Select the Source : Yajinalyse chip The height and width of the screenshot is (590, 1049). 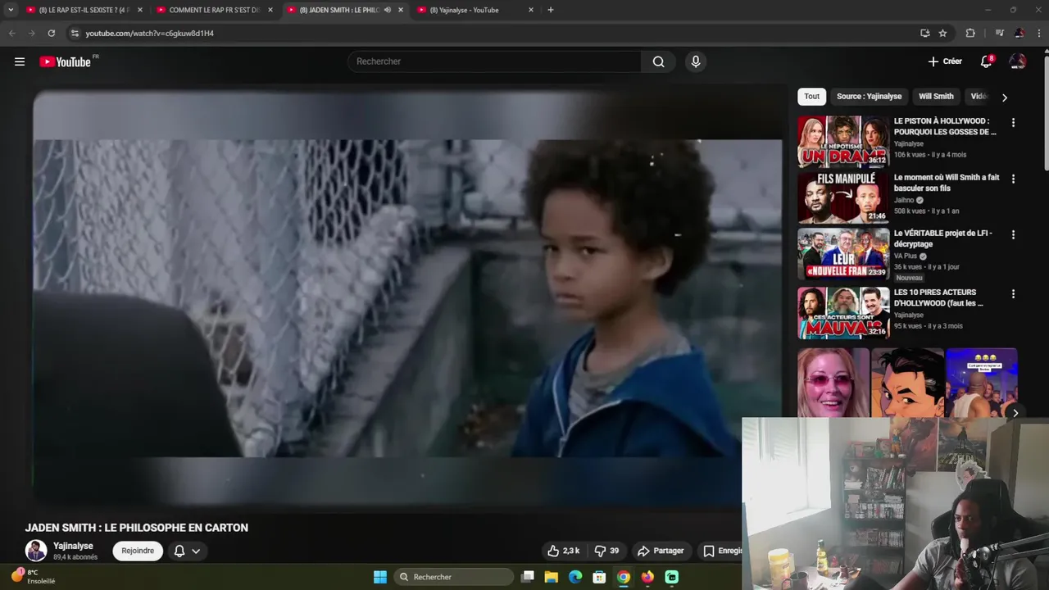pos(869,97)
